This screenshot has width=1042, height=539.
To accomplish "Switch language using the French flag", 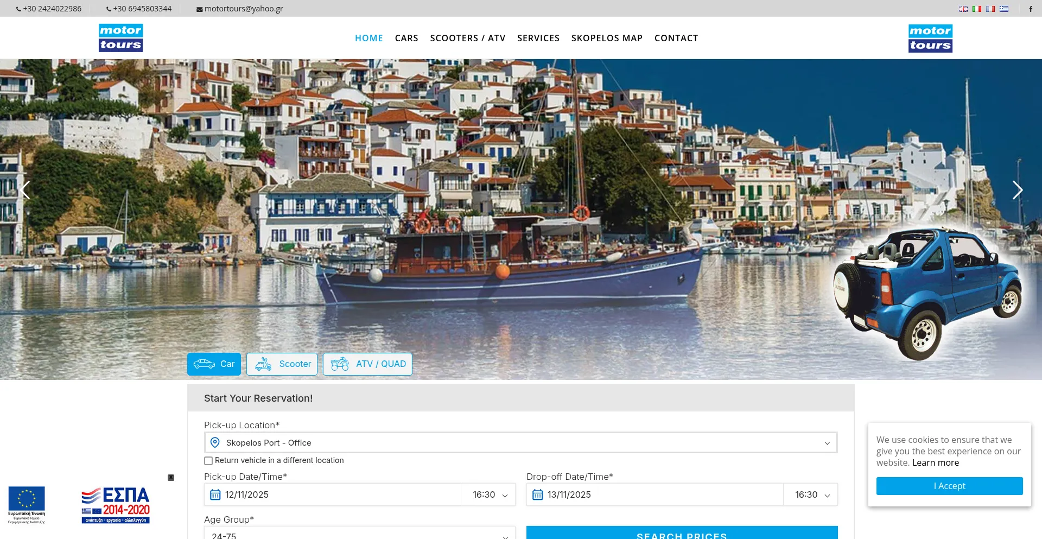I will [990, 9].
